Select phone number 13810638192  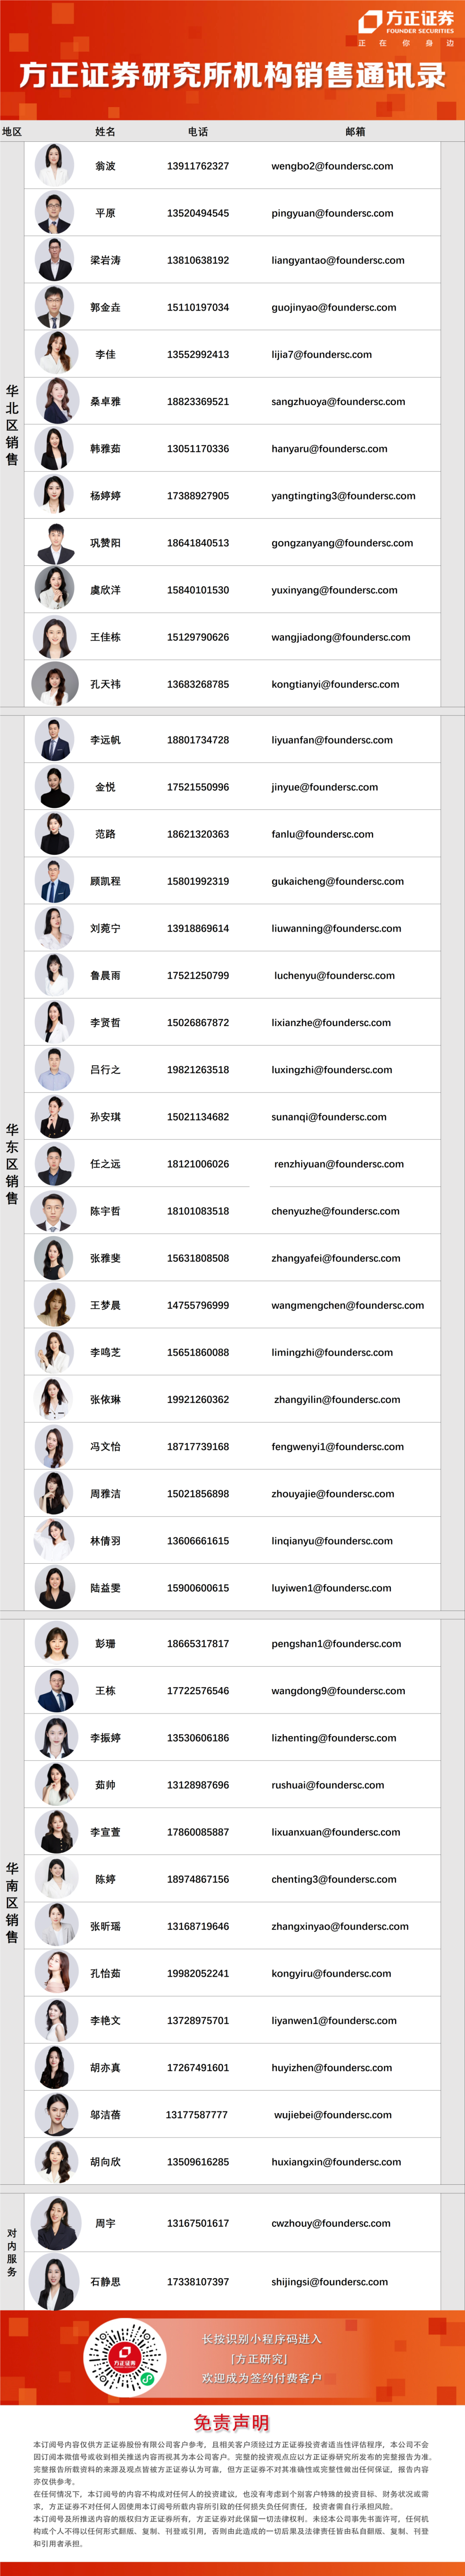click(198, 260)
